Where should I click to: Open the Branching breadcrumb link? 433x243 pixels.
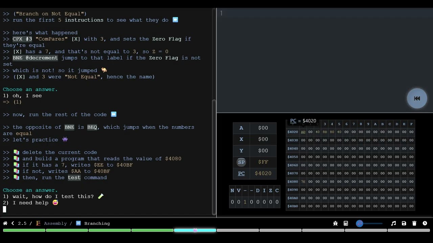(x=93, y=223)
